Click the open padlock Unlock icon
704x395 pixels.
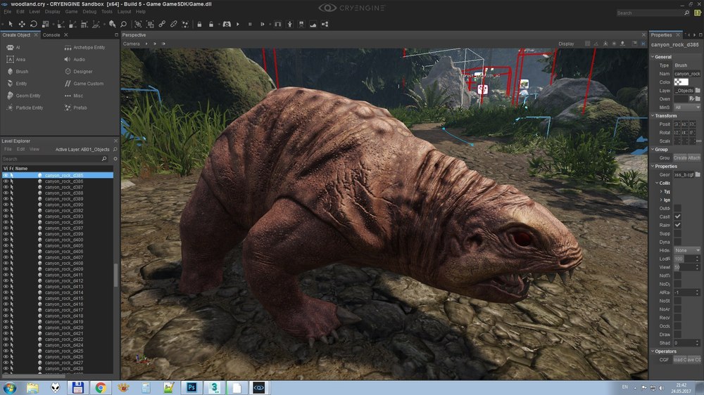(x=211, y=24)
